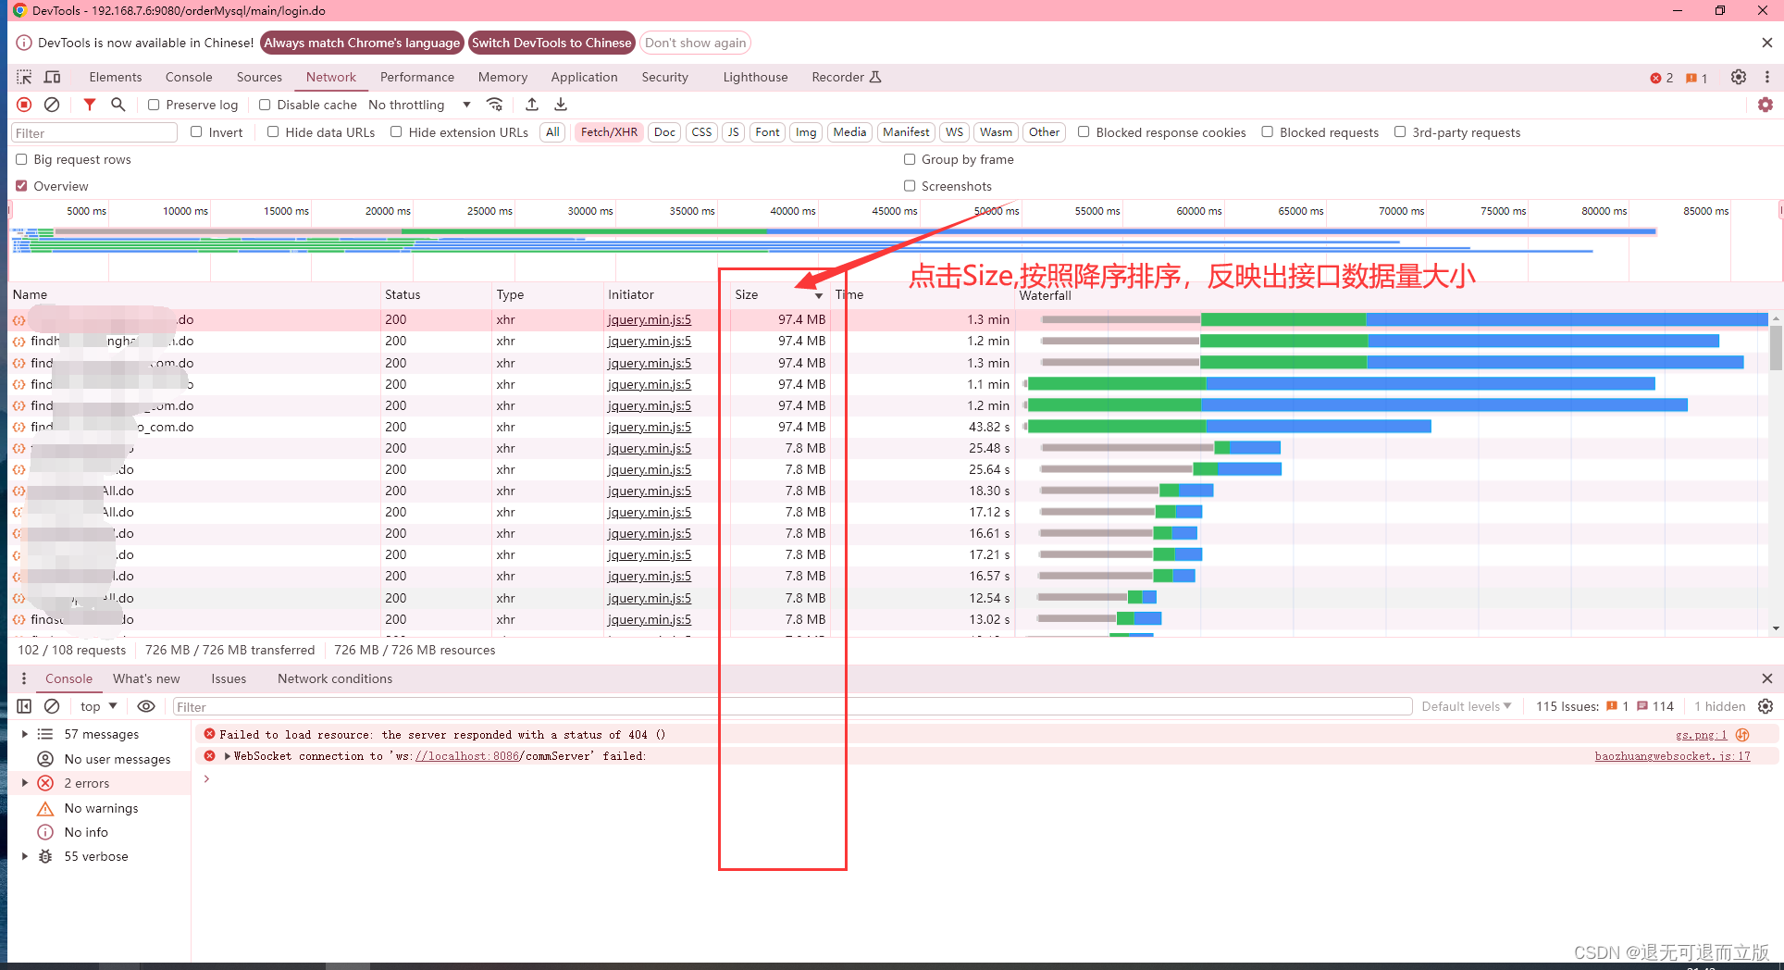
Task: Click the network Filter text field
Action: coord(94,133)
